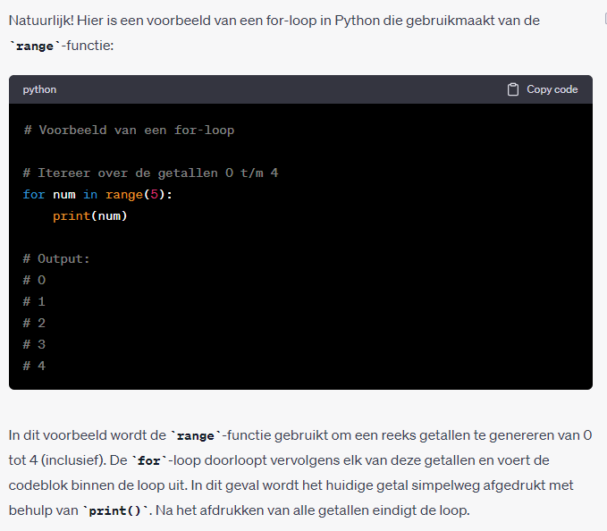Click inline code 'for' in explanation paragraph
The width and height of the screenshot is (607, 531).
click(149, 460)
